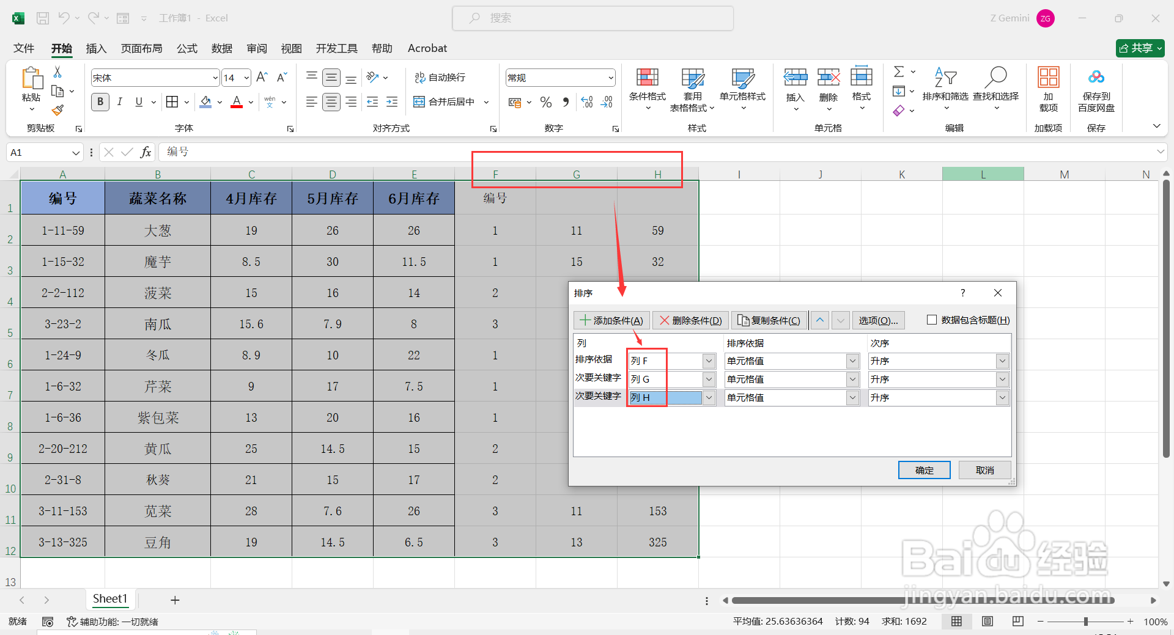Click 添加条件 button in sort dialog
Screen dimensions: 1174x635
pos(611,320)
